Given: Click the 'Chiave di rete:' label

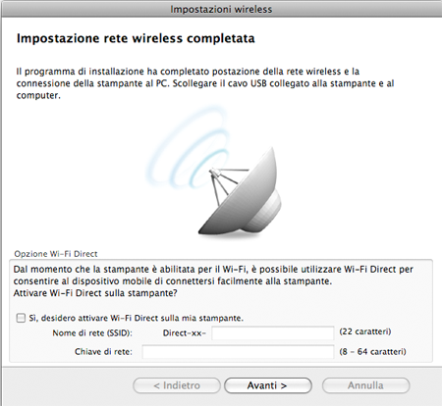Looking at the screenshot, I should 103,352.
